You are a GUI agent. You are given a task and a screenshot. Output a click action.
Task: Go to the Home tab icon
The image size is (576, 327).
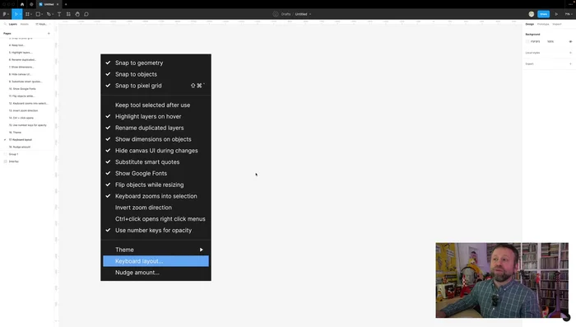pyautogui.click(x=22, y=4)
